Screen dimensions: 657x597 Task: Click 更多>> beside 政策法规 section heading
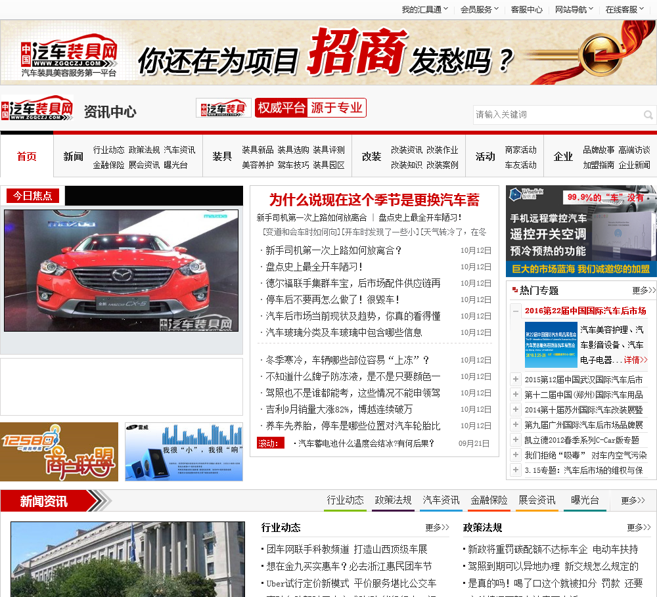coord(639,527)
